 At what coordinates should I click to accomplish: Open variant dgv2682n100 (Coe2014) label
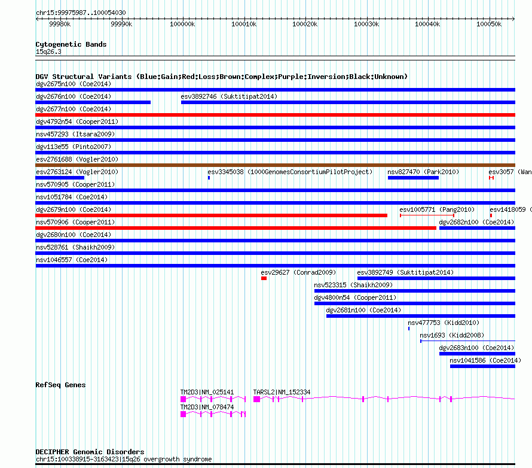coord(476,222)
